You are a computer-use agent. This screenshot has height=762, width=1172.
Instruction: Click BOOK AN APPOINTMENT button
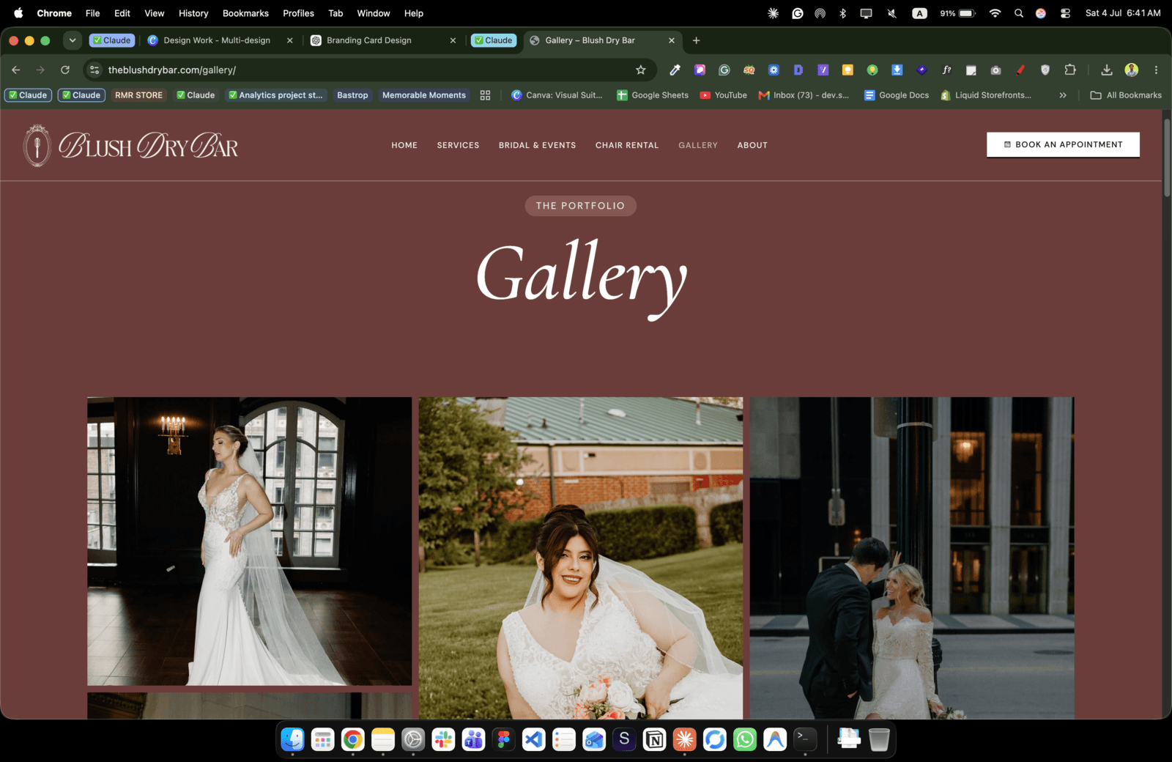click(1063, 144)
